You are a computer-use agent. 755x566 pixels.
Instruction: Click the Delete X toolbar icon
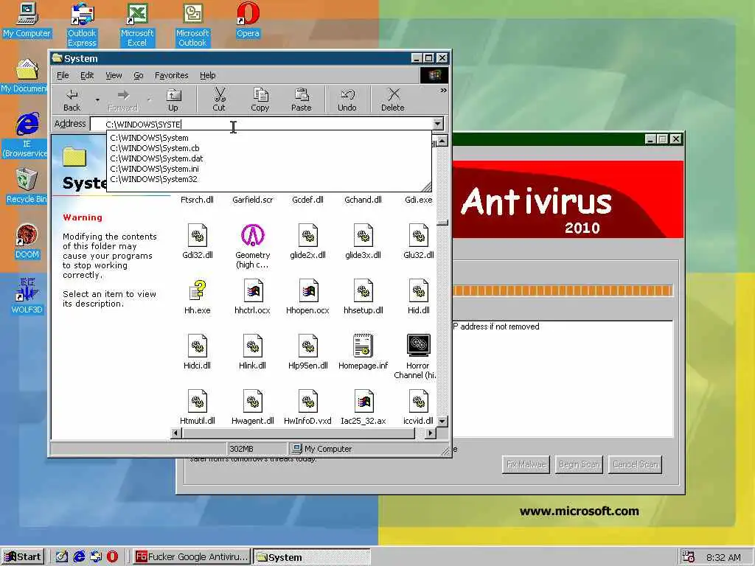coord(394,94)
